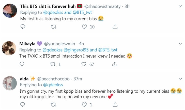Share aida's tweet
185x110 pixels.
pos(115,104)
